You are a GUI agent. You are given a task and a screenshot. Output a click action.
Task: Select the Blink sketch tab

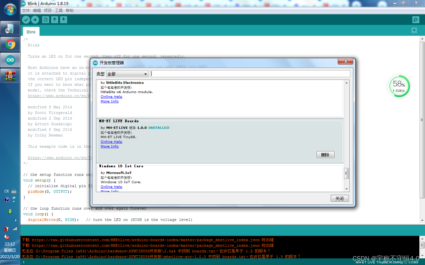[31, 32]
